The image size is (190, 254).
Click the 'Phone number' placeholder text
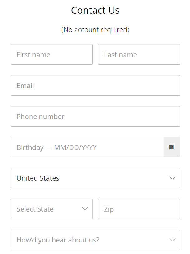point(41,117)
